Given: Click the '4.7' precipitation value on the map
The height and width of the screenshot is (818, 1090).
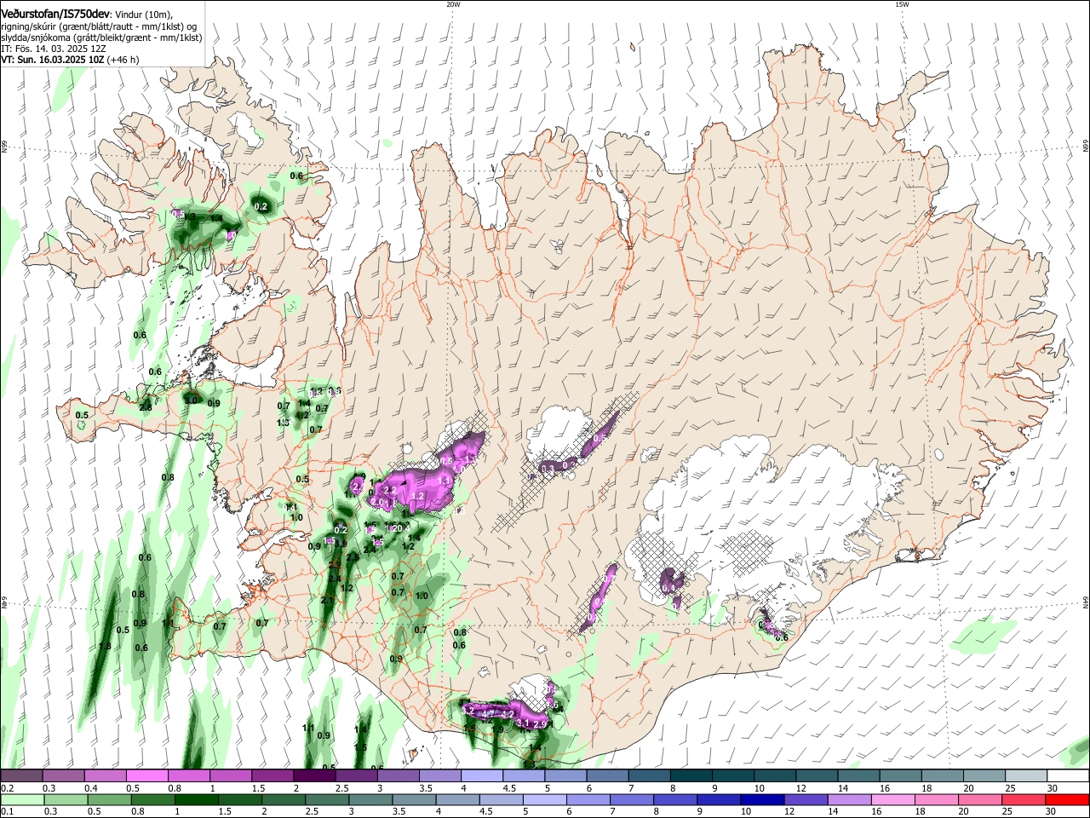Looking at the screenshot, I should tap(488, 713).
